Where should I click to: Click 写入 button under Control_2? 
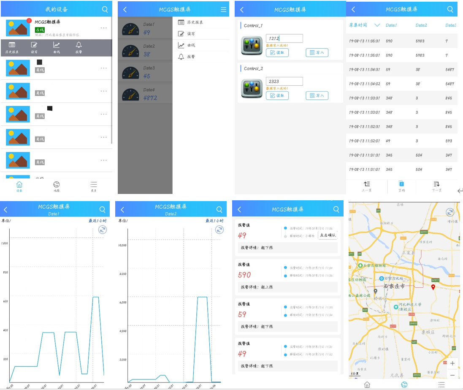(x=317, y=95)
